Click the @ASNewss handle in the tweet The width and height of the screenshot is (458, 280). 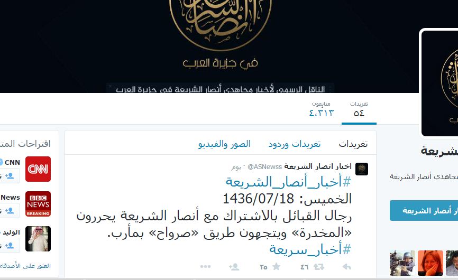[264, 167]
